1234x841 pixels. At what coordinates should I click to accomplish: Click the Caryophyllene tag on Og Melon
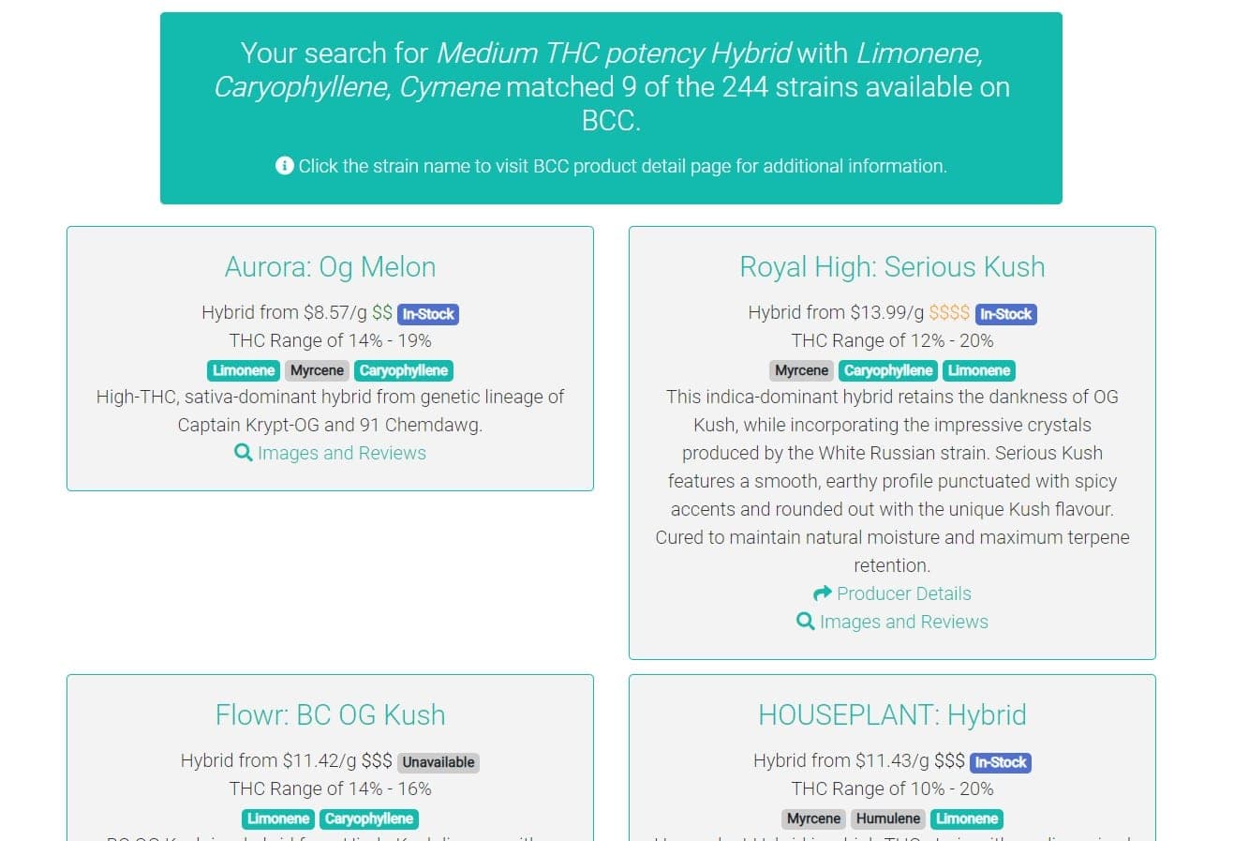(x=404, y=370)
